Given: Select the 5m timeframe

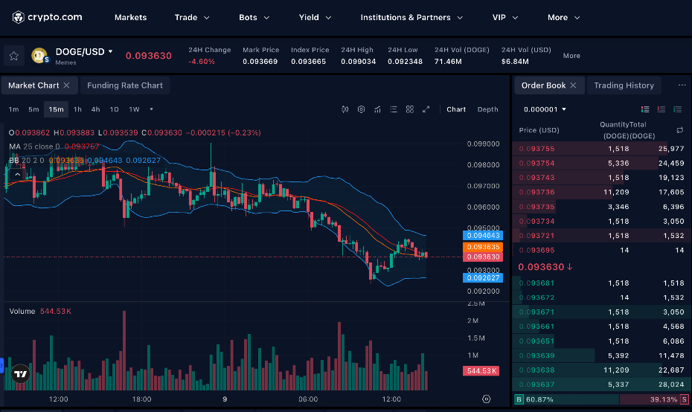Looking at the screenshot, I should click(x=33, y=109).
